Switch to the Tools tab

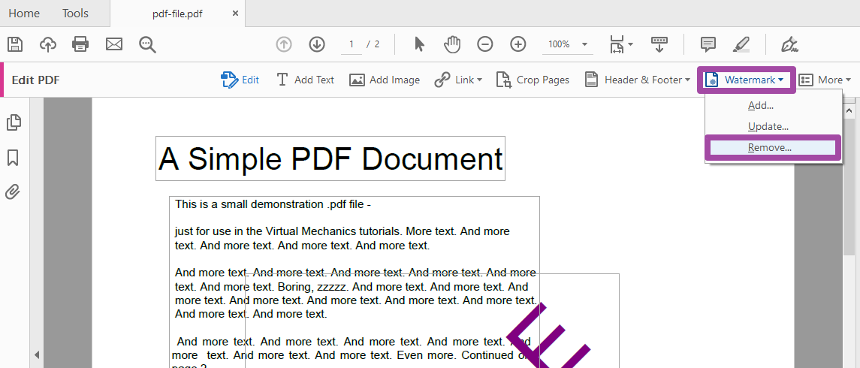click(x=76, y=14)
